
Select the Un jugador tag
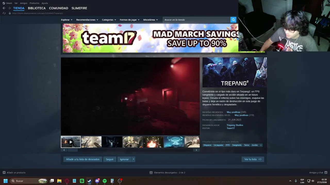point(218,145)
